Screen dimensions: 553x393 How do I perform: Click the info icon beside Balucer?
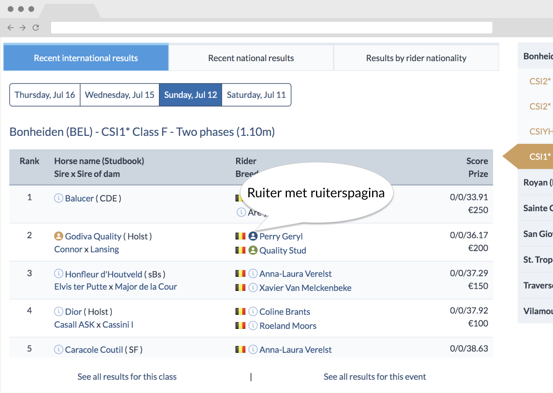tap(58, 198)
